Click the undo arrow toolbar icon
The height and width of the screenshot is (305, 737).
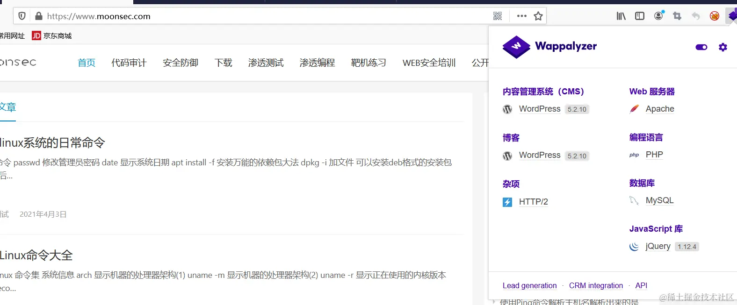tap(696, 16)
